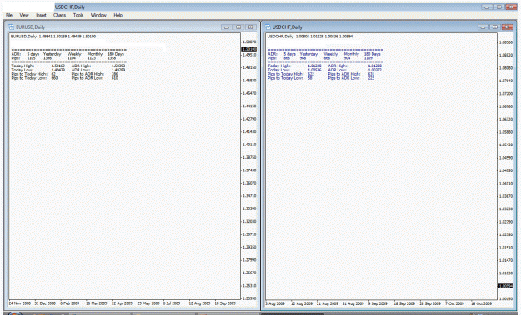Minimize the USDCHF,Daily chart window
521x315 pixels.
click(x=483, y=27)
